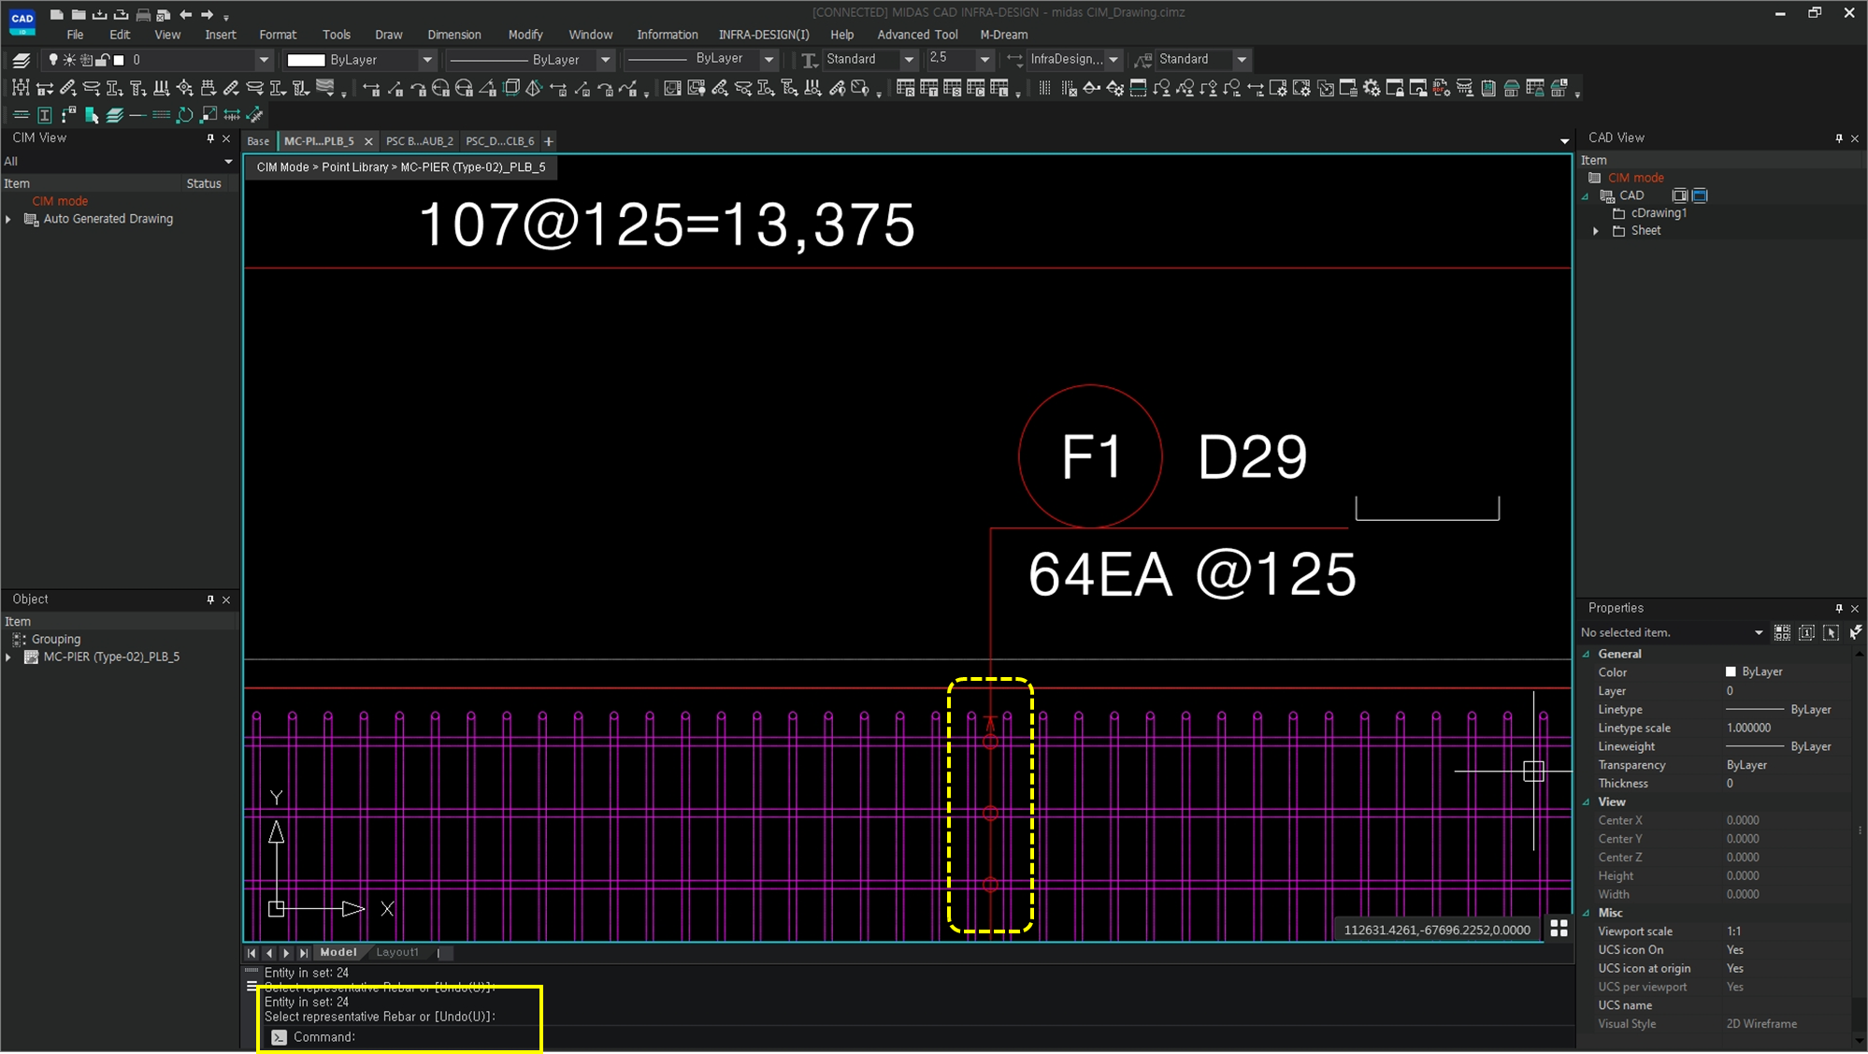The image size is (1868, 1054).
Task: Open the Layer manager icon
Action: pos(21,60)
